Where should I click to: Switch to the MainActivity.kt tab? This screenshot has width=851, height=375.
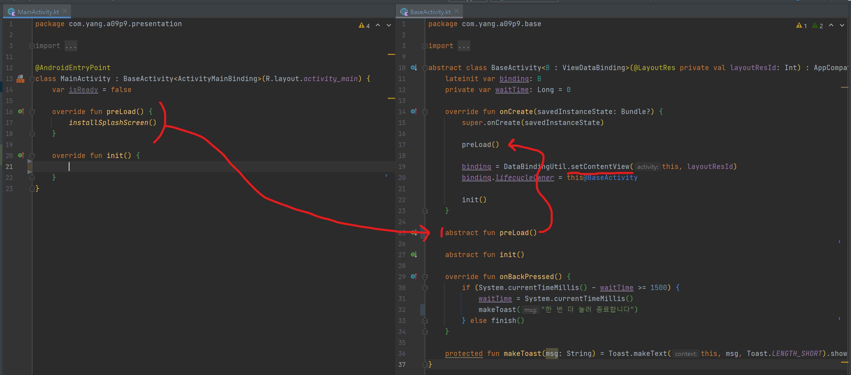point(38,12)
